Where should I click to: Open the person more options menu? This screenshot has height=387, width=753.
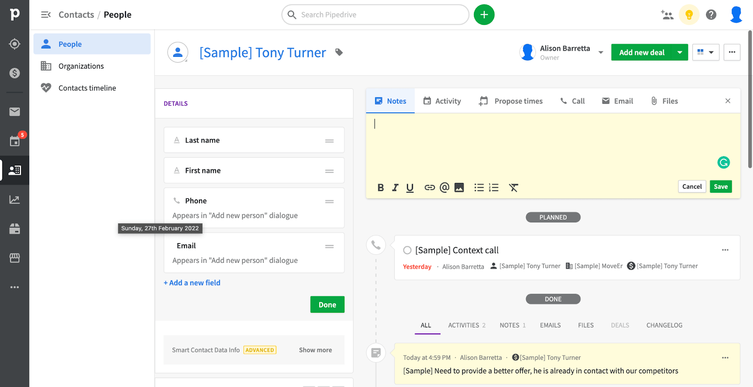732,52
